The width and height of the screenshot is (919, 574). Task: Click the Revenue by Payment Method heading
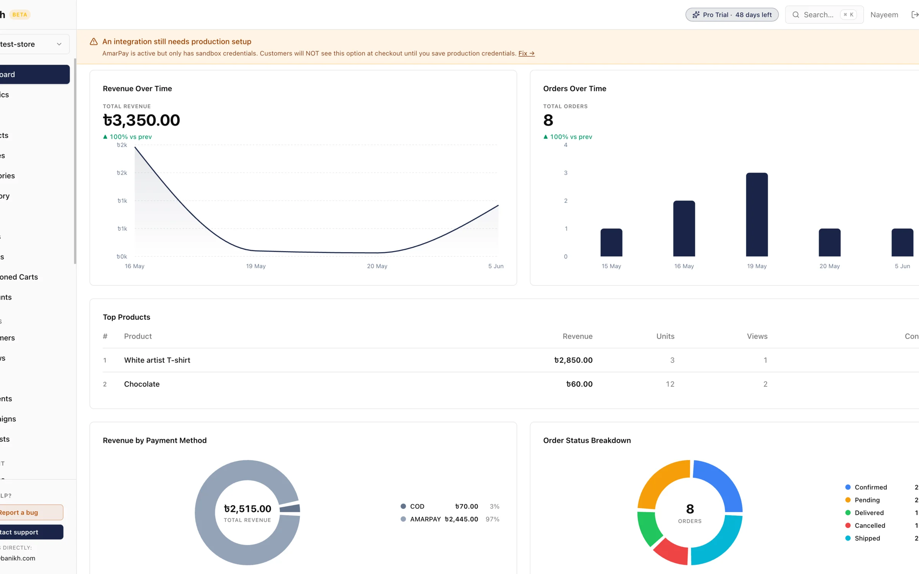(x=154, y=440)
